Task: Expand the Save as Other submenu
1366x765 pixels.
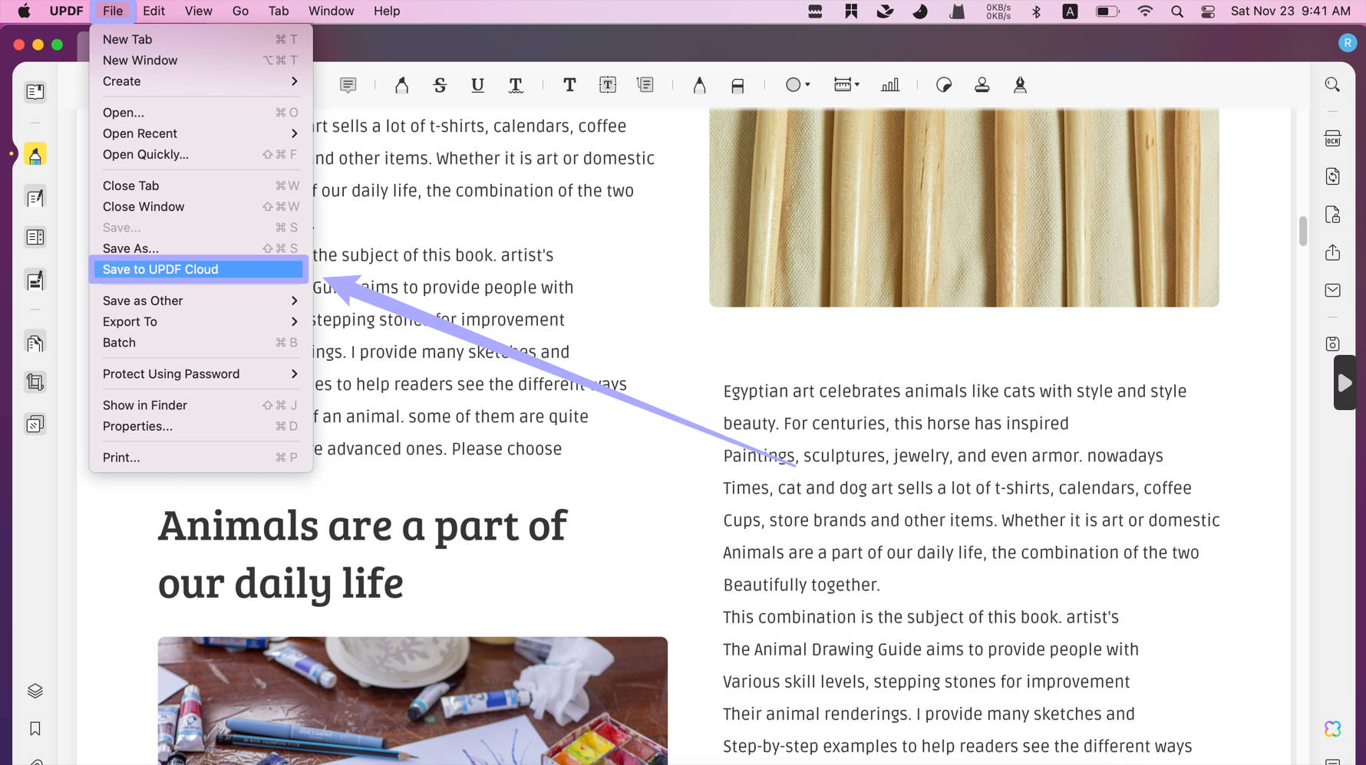Action: [201, 300]
